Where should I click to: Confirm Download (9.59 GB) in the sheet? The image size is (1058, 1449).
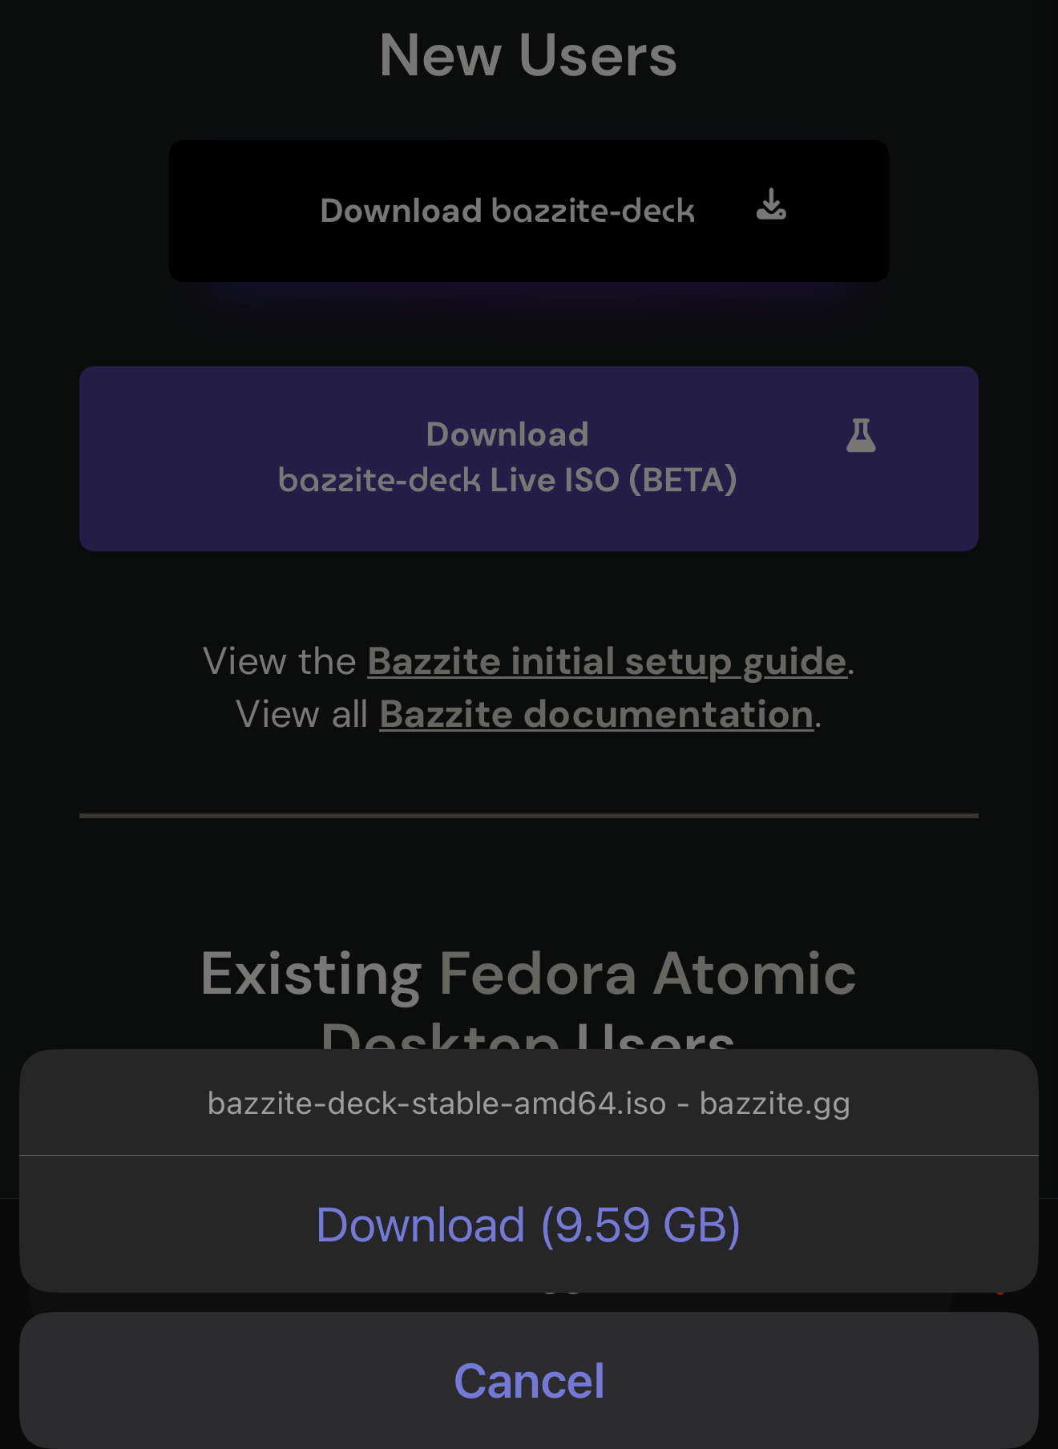coord(528,1225)
